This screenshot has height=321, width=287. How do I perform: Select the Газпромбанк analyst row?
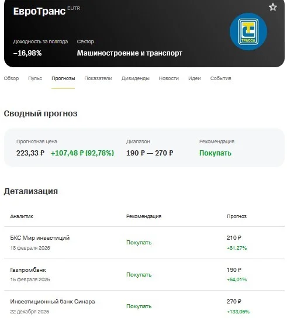pos(144,274)
